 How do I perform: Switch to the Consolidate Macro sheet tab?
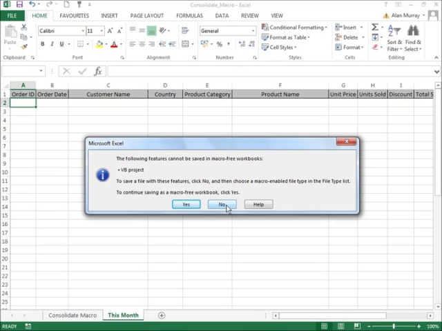pos(73,315)
